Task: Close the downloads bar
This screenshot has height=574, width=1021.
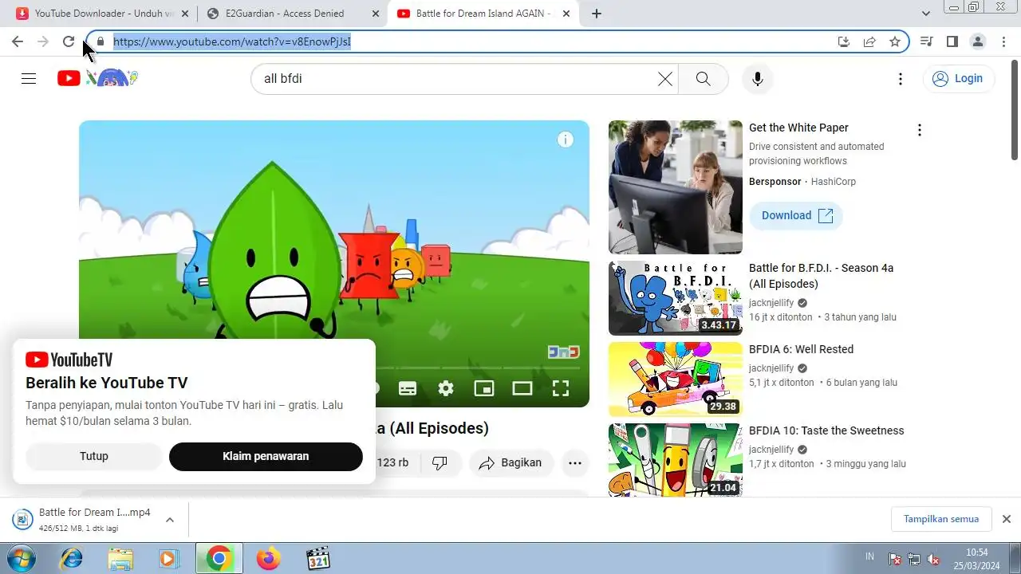Action: pos(1006,519)
